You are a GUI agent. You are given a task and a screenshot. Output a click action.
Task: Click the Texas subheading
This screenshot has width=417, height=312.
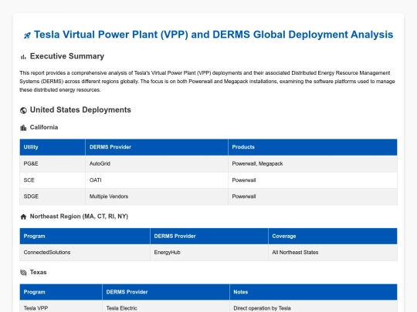click(39, 272)
